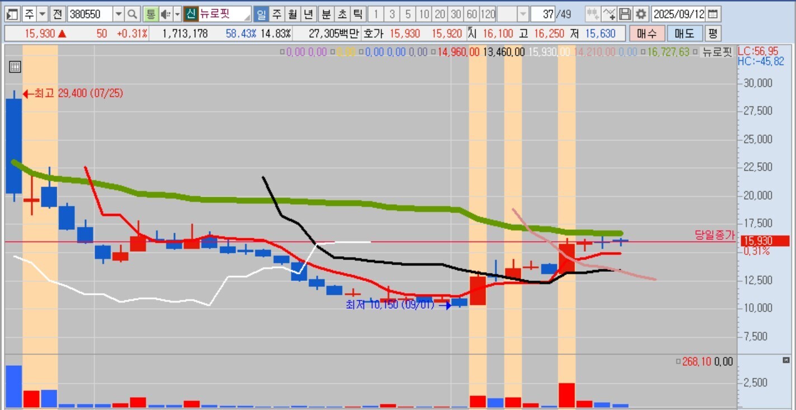Viewport: 796px width, 410px height.
Task: Open the stock search magnifier
Action: tap(132, 14)
